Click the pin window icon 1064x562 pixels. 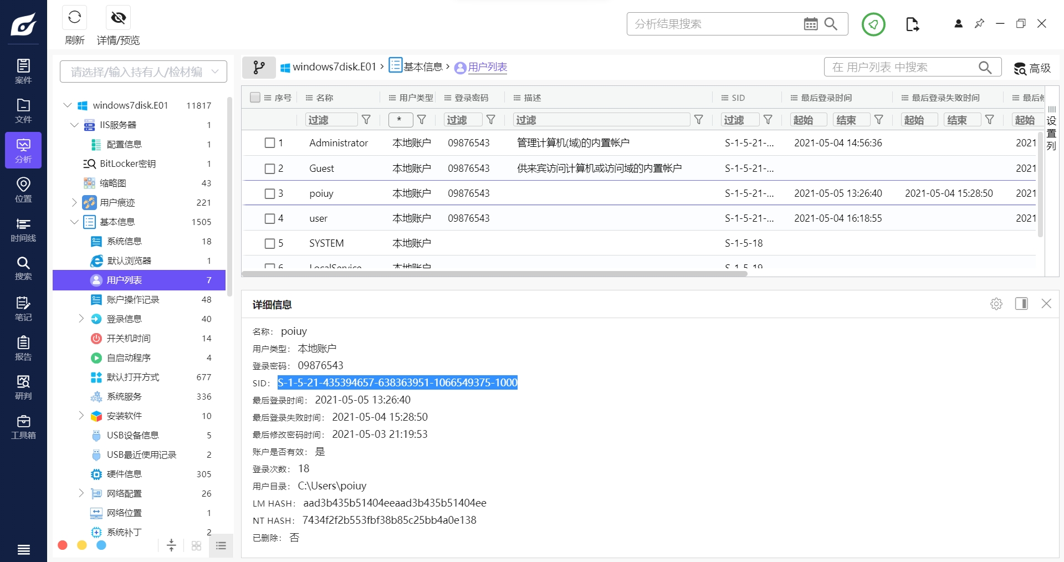[979, 23]
